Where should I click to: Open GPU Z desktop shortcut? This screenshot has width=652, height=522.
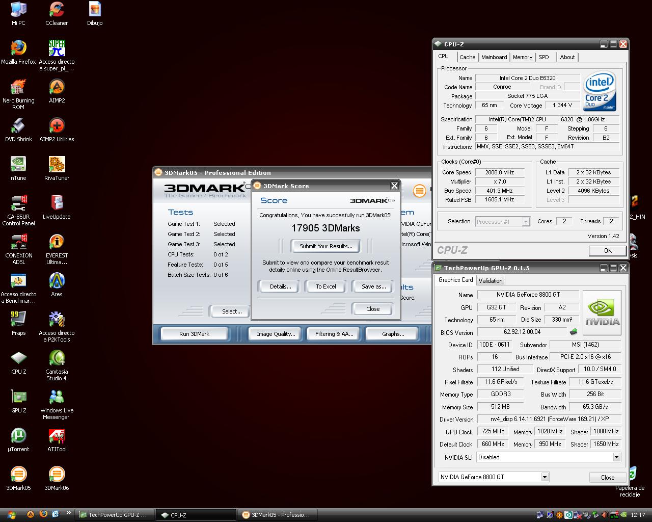[x=18, y=401]
